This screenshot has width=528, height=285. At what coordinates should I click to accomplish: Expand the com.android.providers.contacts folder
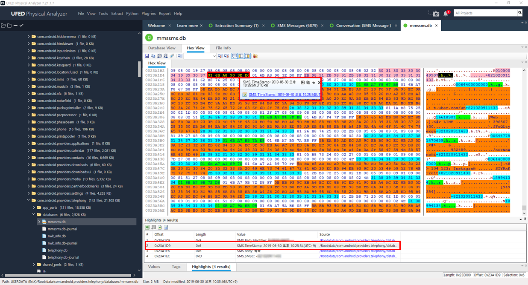(x=29, y=158)
